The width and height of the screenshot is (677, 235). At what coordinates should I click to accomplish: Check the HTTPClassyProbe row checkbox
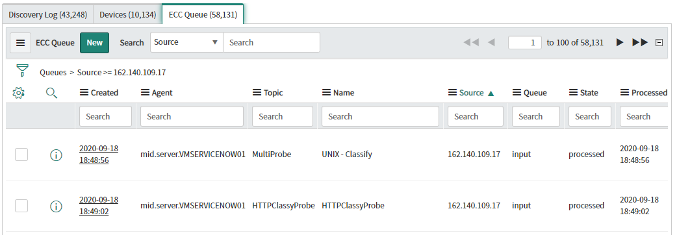click(x=21, y=206)
